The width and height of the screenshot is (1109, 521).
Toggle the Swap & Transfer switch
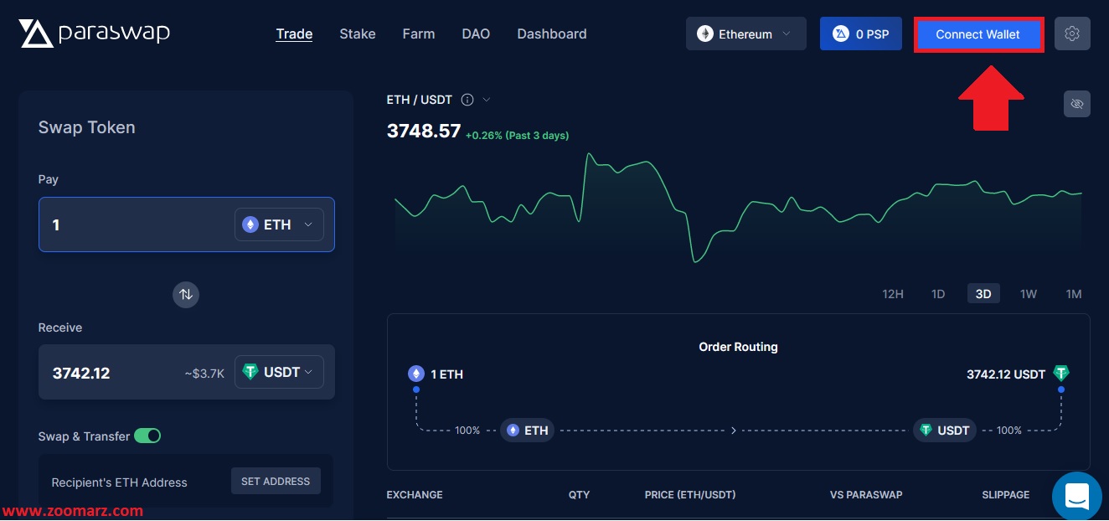pyautogui.click(x=147, y=436)
